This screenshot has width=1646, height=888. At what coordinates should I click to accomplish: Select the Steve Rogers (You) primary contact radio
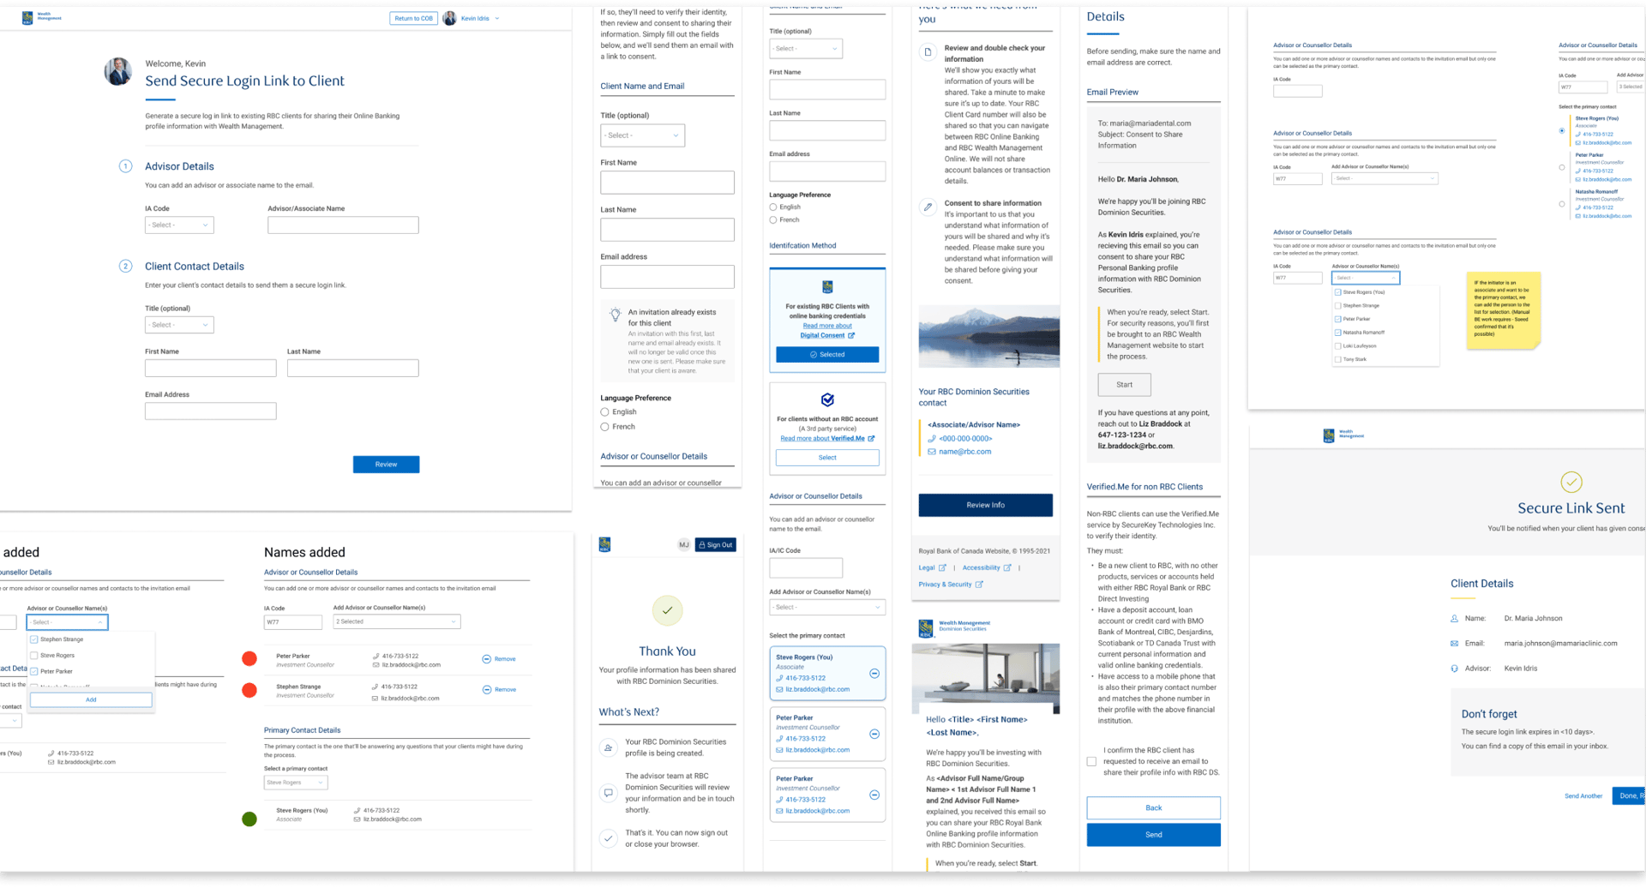1562,131
